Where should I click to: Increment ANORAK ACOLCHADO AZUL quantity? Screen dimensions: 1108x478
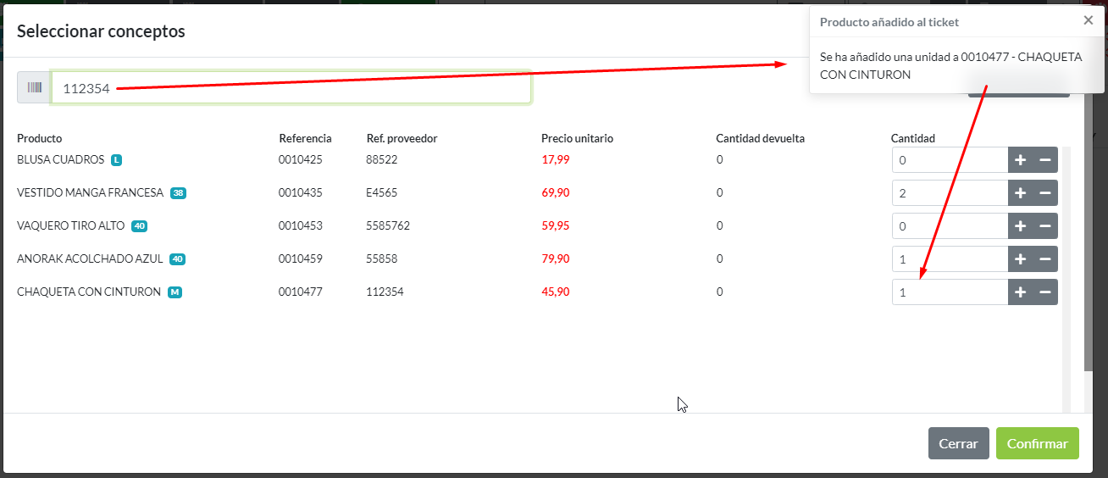(x=1020, y=259)
